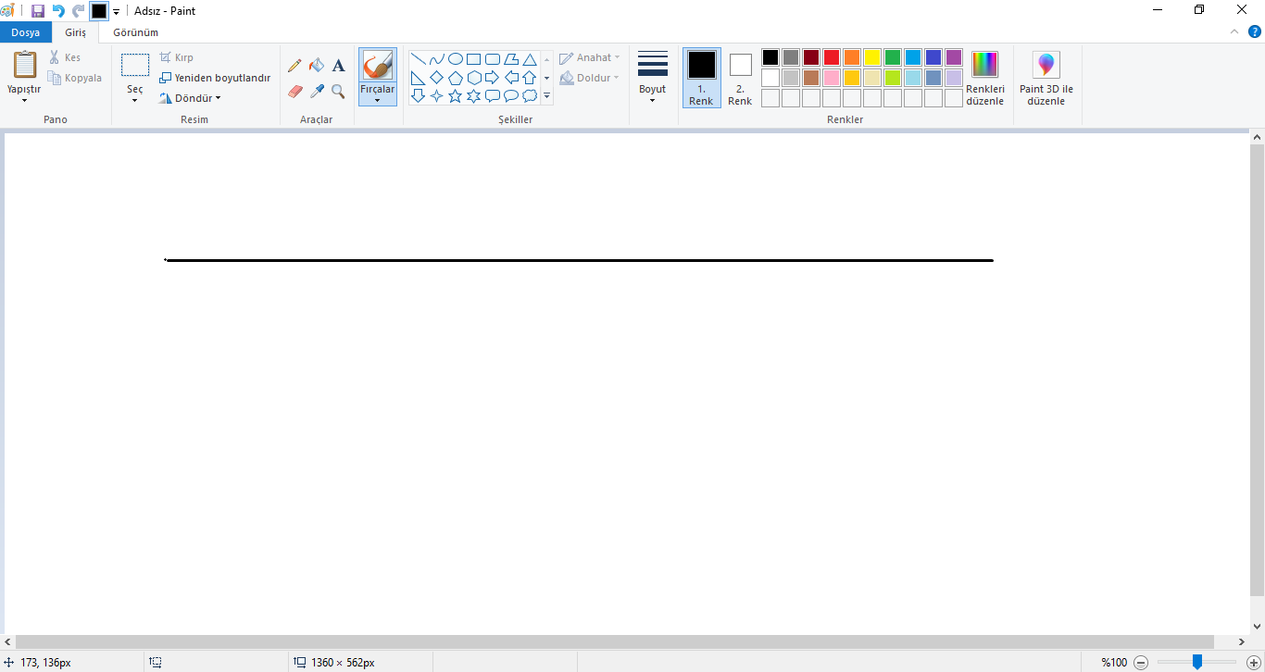Click the vertical scrollbar down arrow
The image size is (1265, 672).
(x=1257, y=627)
